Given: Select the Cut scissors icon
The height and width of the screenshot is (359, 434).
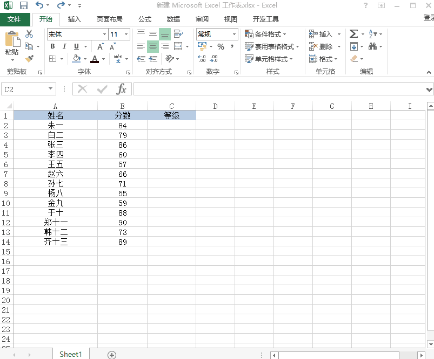Looking at the screenshot, I should pyautogui.click(x=29, y=33).
